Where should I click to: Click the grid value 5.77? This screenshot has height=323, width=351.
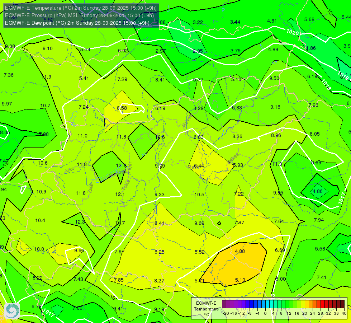(x=198, y=80)
